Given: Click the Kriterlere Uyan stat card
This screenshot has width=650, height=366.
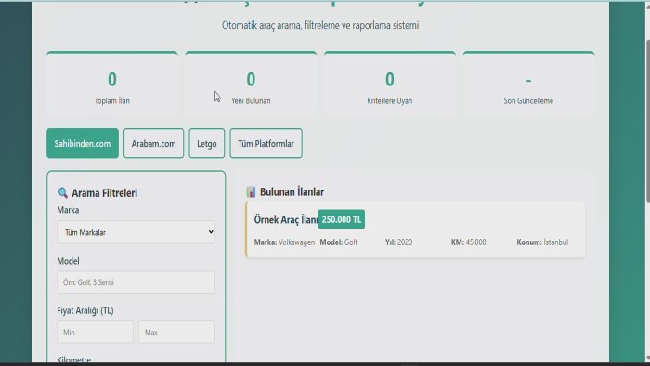Looking at the screenshot, I should [x=390, y=85].
